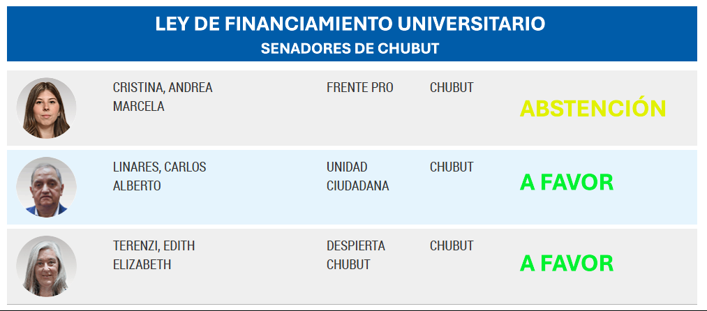Screen dimensions: 707x311
Task: Select Linares' green 'A FAVOR' vote
Action: [x=567, y=183]
